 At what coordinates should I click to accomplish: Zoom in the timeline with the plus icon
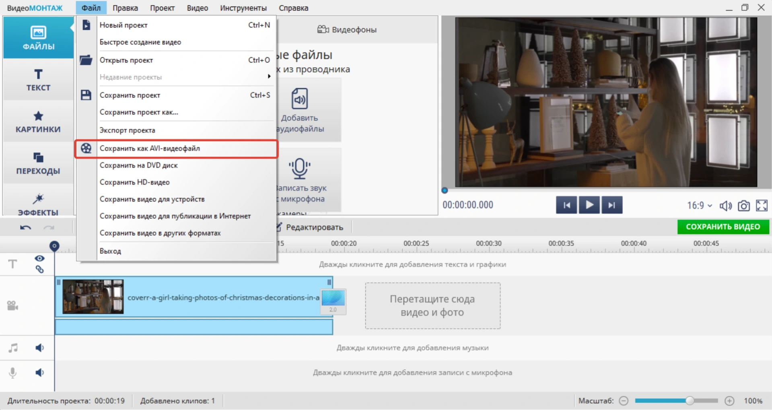[729, 401]
